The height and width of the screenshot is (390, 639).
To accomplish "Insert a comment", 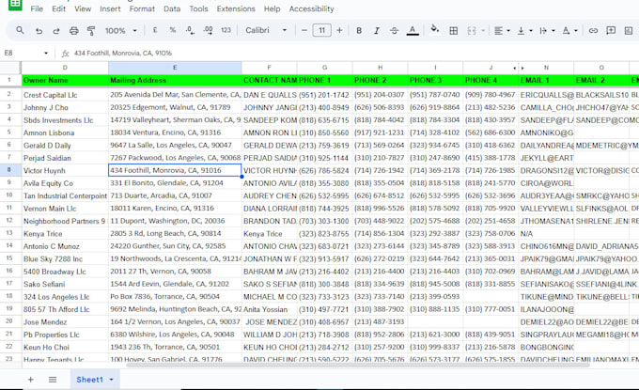I will 611,31.
